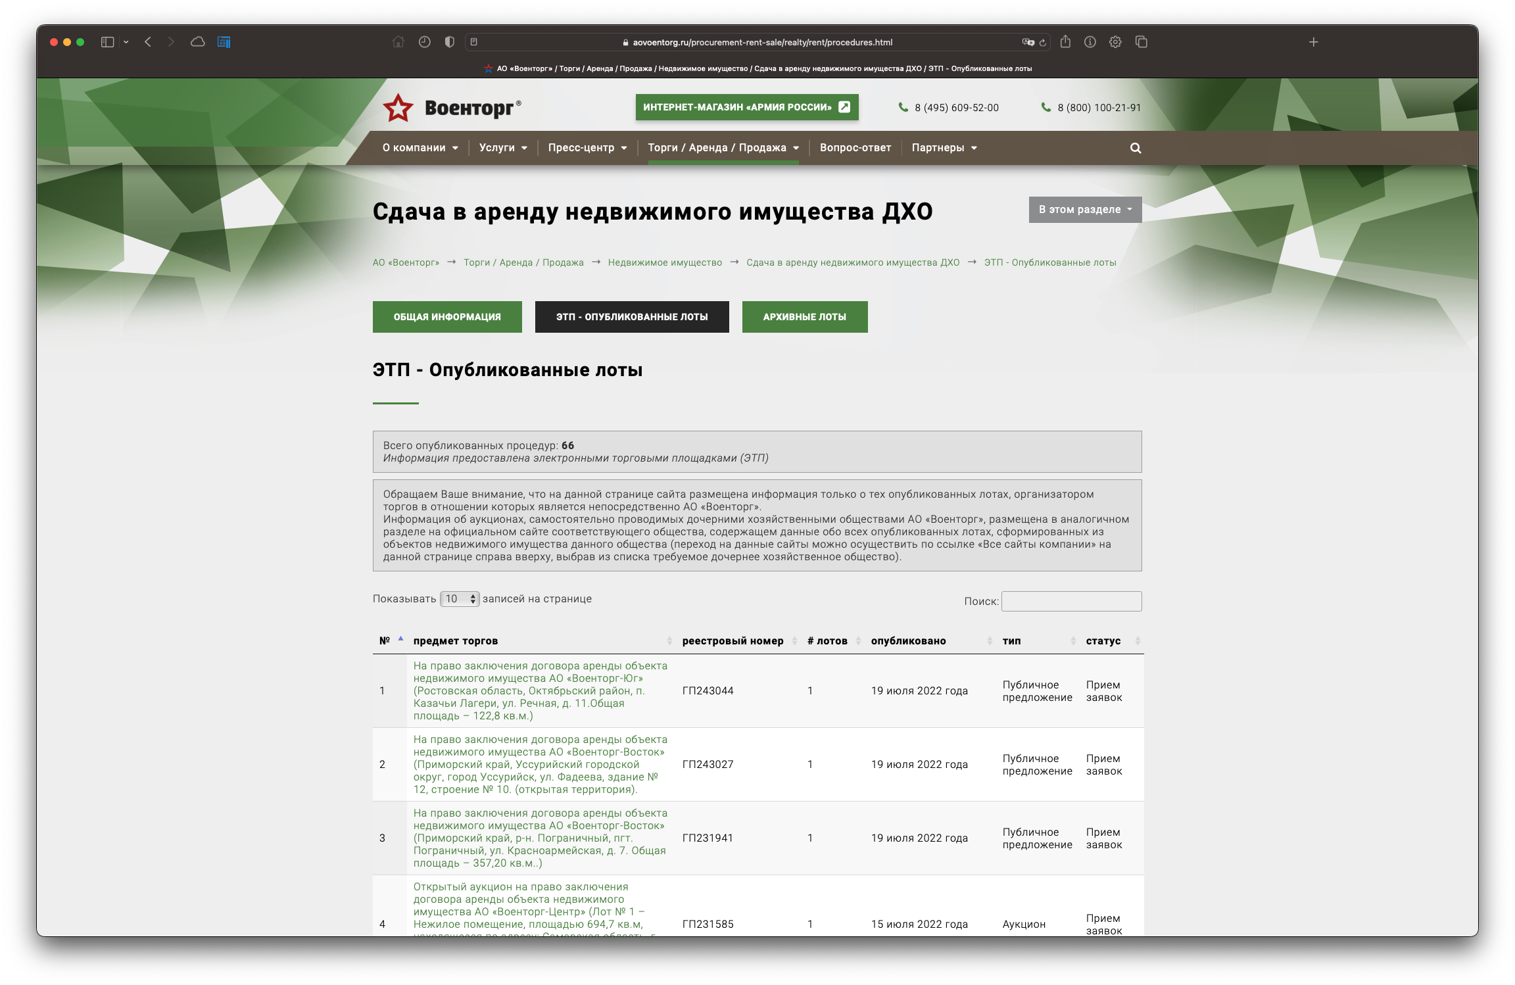Follow «Недвижимое имущество» breadcrumb link
Viewport: 1515px width, 985px height.
[x=665, y=262]
